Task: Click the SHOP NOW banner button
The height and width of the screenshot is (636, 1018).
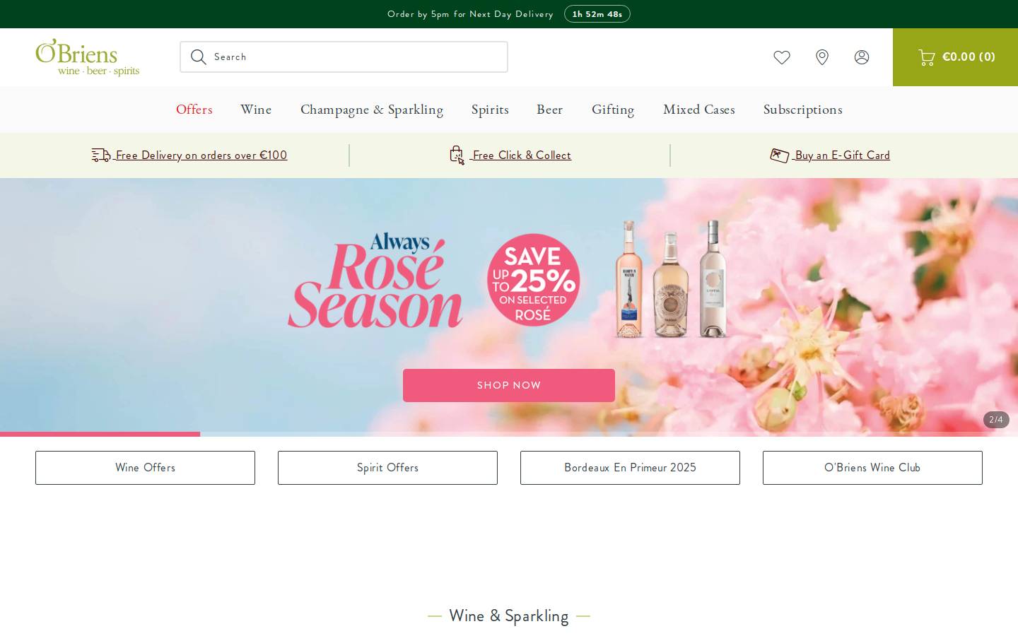Action: click(509, 385)
